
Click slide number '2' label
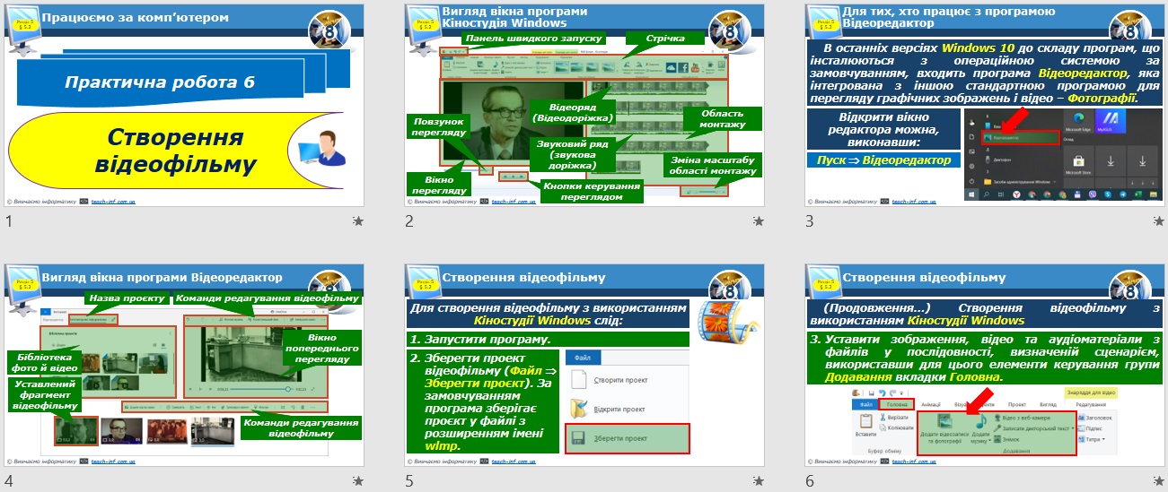(x=409, y=221)
